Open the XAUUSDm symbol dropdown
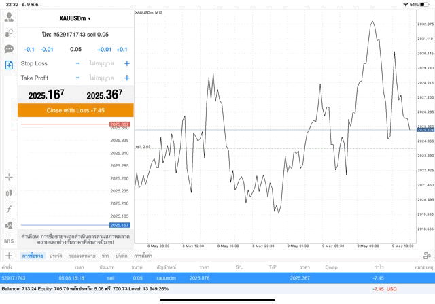Screen dimensions: 435x304 [75, 18]
